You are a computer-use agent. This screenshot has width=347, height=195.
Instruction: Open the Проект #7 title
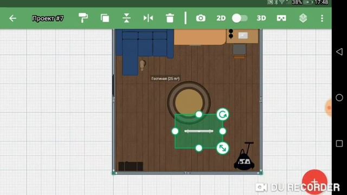[48, 18]
